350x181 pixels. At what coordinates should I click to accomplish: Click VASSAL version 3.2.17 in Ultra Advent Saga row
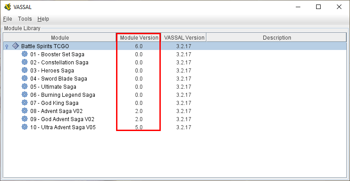click(184, 127)
